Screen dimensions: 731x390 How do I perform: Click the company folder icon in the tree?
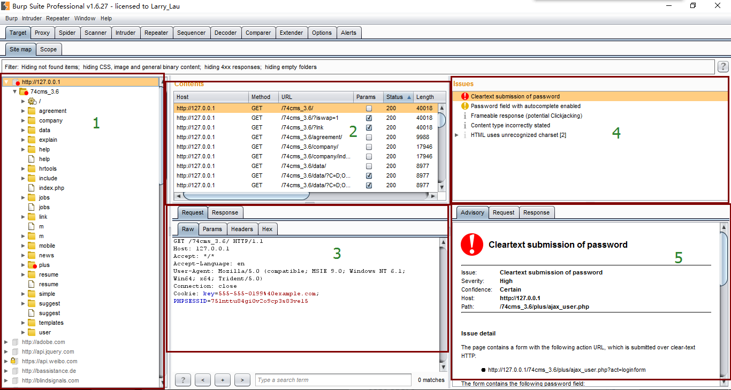32,120
